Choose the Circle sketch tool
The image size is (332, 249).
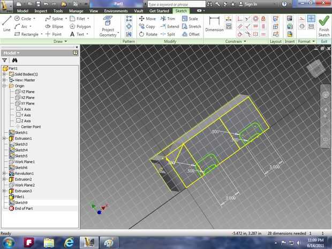(x=23, y=18)
